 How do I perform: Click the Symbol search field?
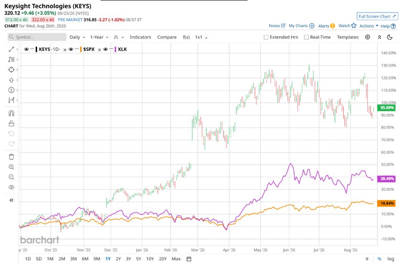37,37
